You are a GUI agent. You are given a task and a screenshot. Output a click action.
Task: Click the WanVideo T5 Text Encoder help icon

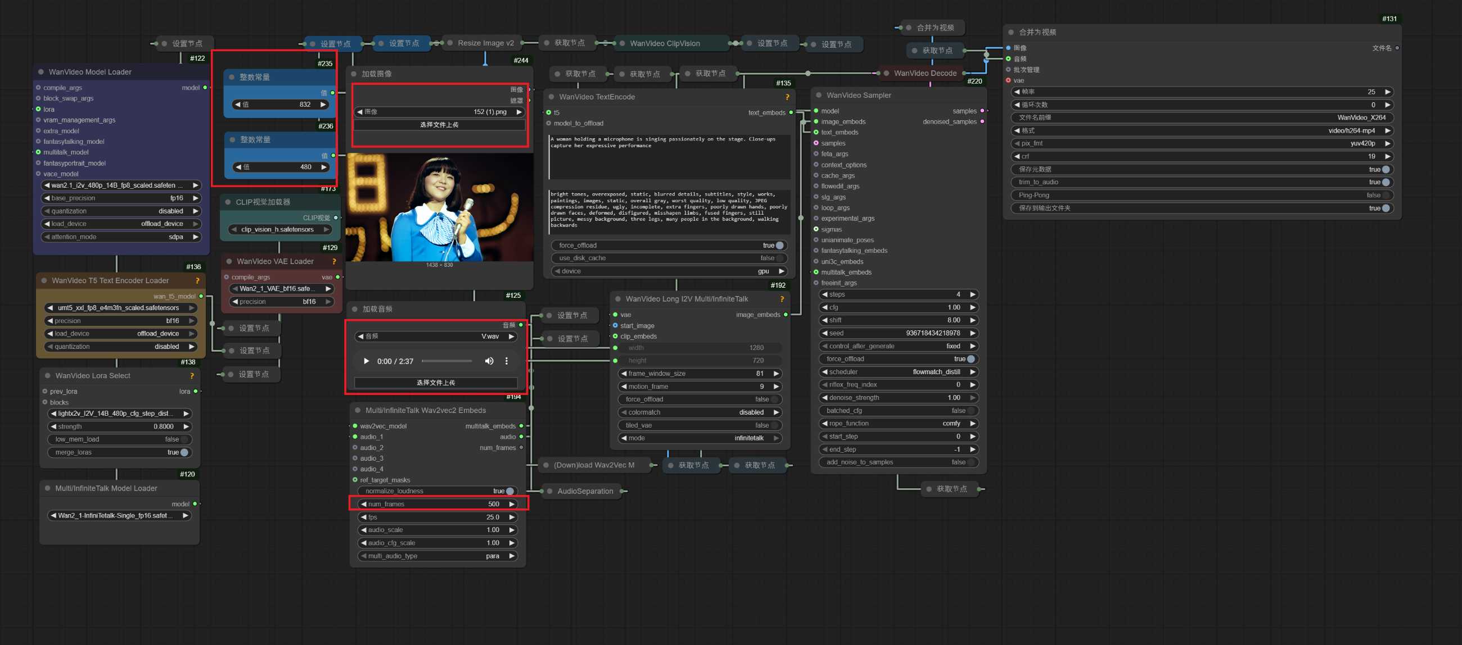click(197, 281)
